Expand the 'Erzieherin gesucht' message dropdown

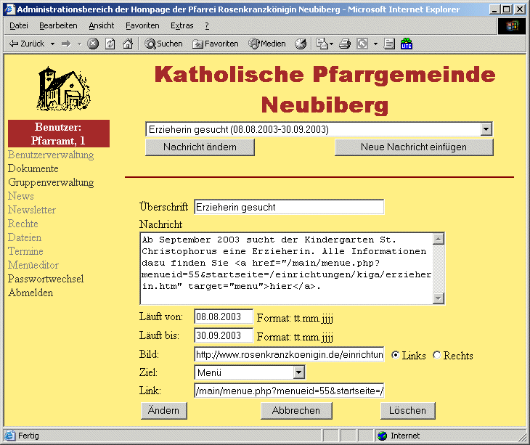coord(486,129)
